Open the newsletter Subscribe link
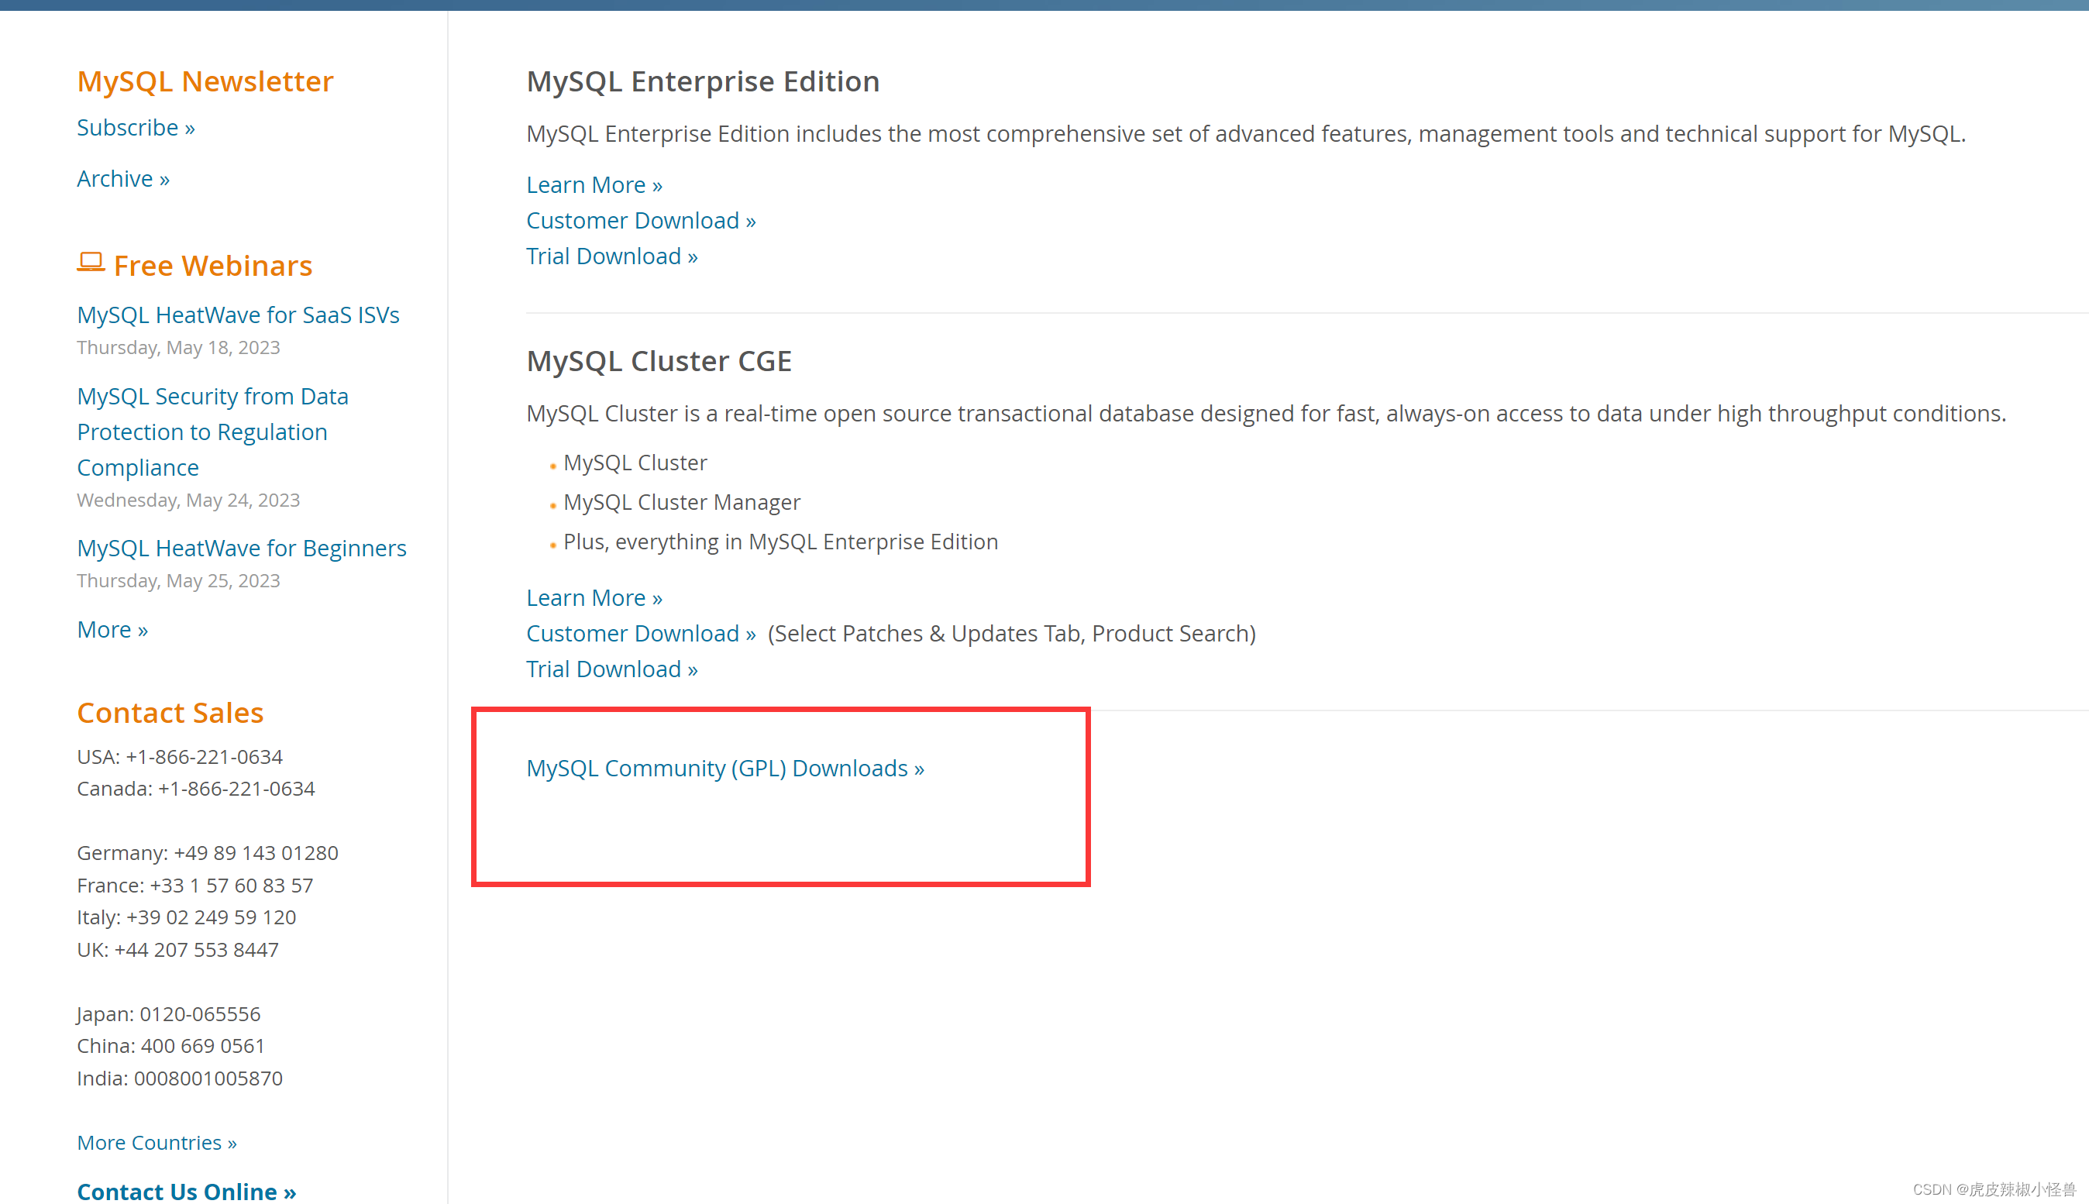The height and width of the screenshot is (1204, 2089). pyautogui.click(x=136, y=128)
